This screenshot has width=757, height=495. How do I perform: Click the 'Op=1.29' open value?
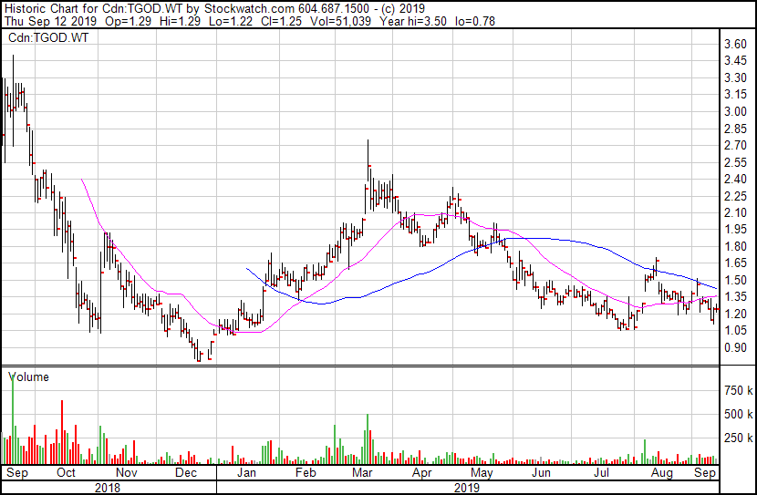[x=128, y=21]
